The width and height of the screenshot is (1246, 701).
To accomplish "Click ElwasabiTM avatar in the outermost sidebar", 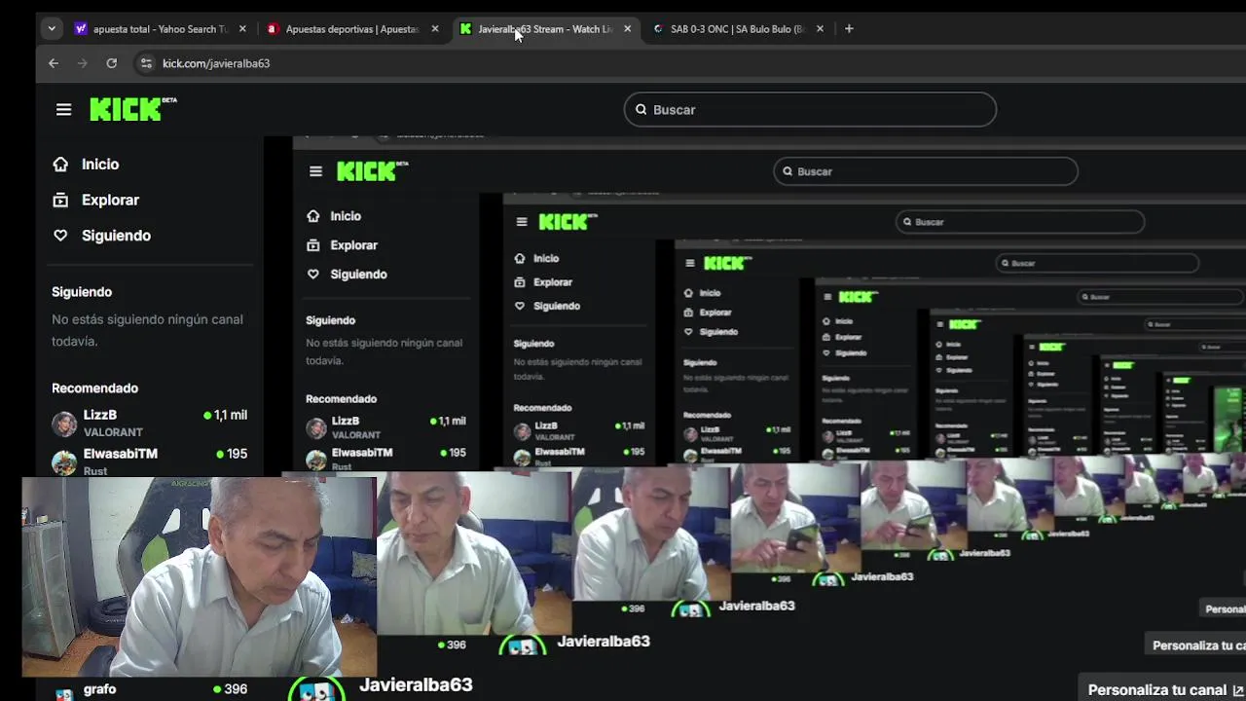I will tap(64, 462).
